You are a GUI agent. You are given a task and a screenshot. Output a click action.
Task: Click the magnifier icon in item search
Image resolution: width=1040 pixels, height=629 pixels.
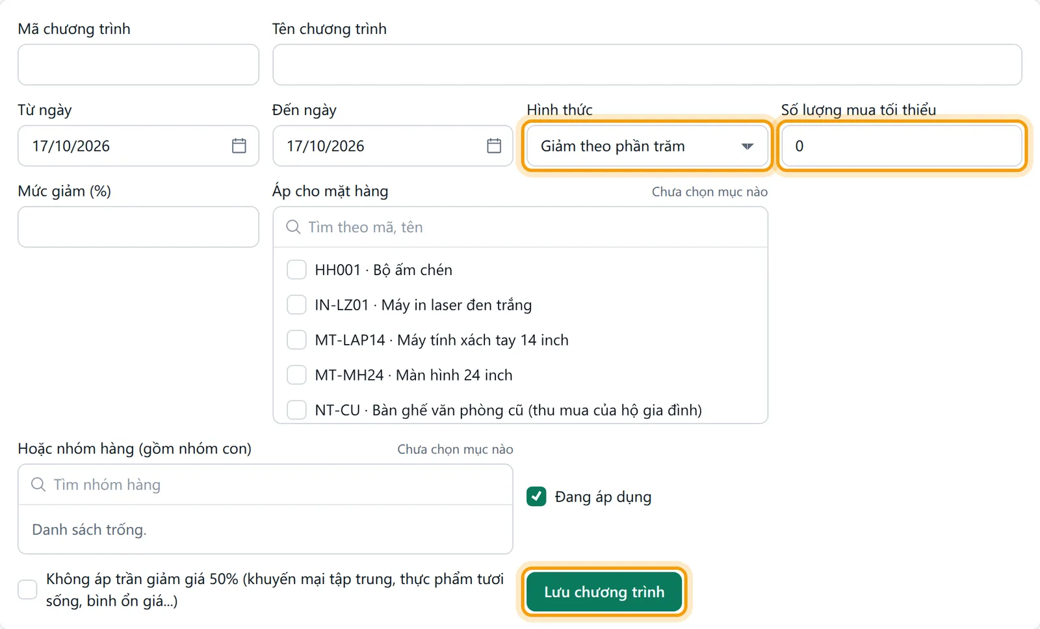[293, 227]
